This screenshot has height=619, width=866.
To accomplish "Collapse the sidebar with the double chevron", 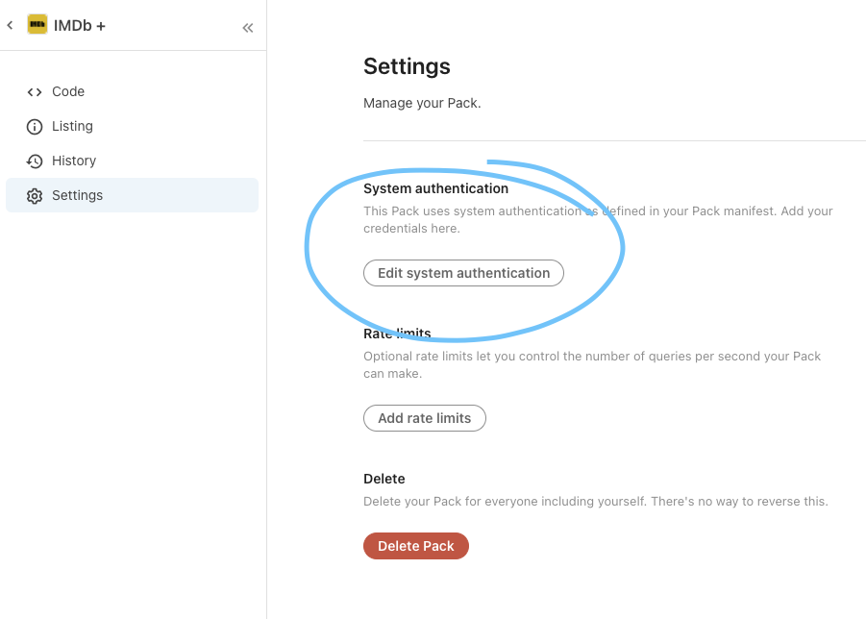I will coord(248,28).
